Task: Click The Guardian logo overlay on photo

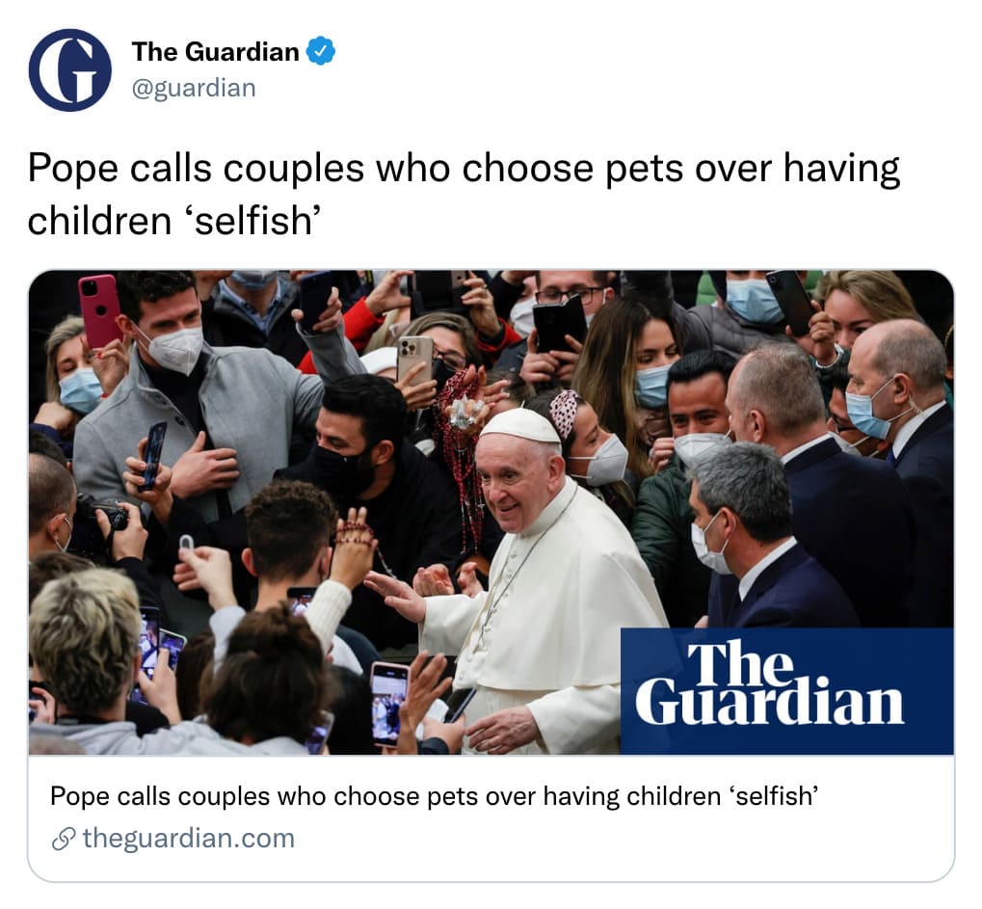Action: click(x=787, y=691)
